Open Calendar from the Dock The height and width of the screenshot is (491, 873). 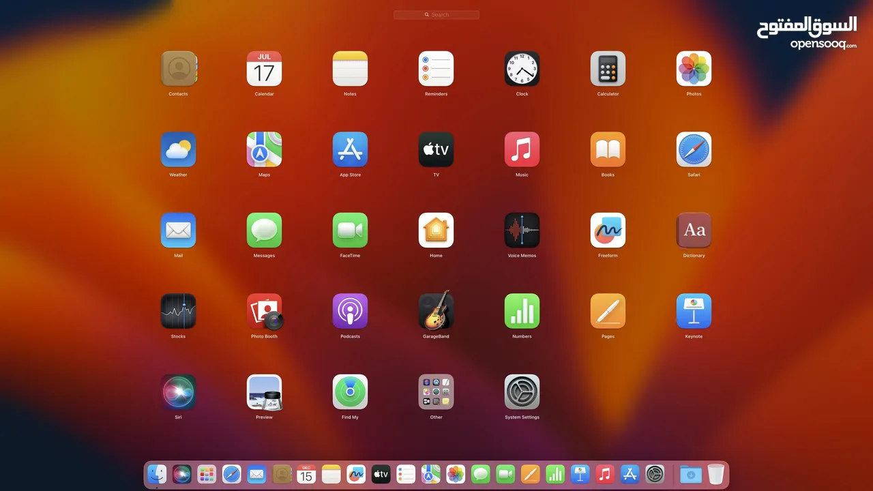tap(306, 474)
